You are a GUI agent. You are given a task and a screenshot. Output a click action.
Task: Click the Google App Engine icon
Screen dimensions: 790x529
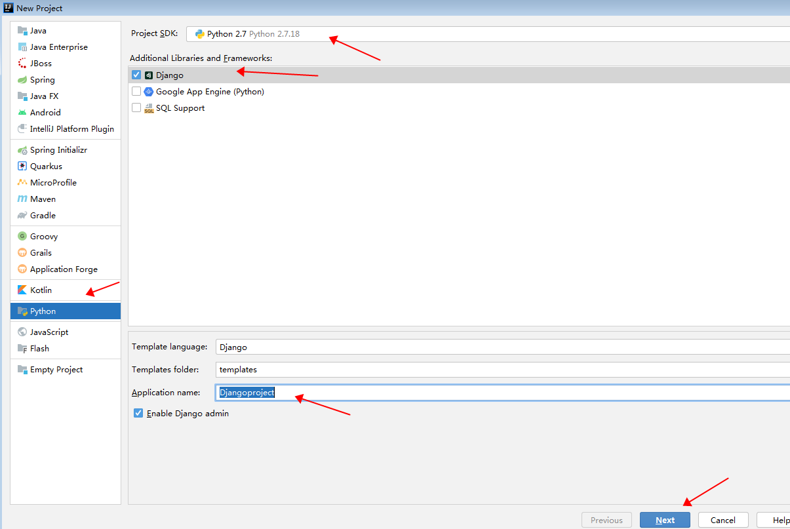149,92
